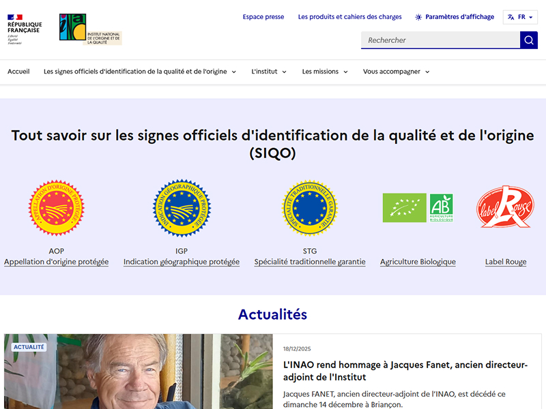
Task: Open the Label Rouge text link
Action: 506,262
